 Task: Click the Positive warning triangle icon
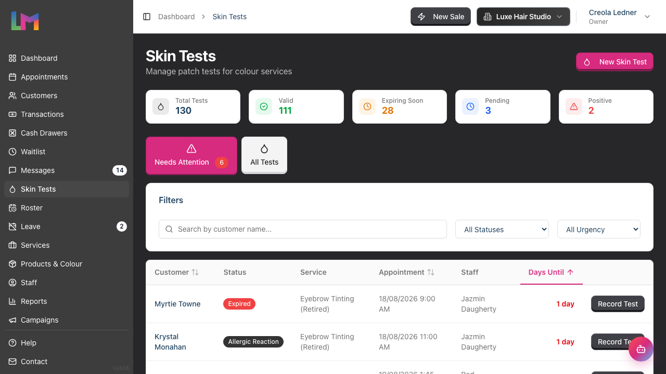574,106
